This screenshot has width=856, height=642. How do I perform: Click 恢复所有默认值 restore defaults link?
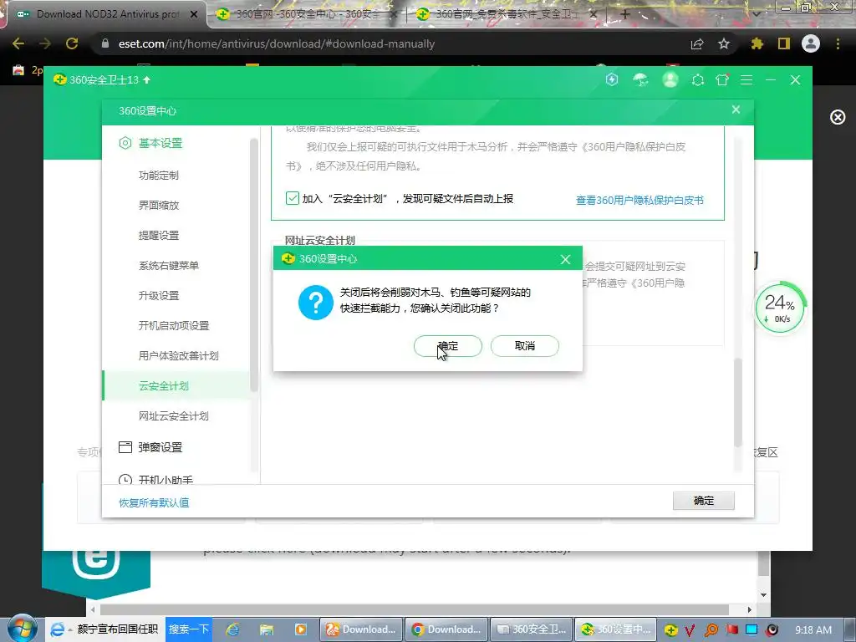click(x=154, y=502)
